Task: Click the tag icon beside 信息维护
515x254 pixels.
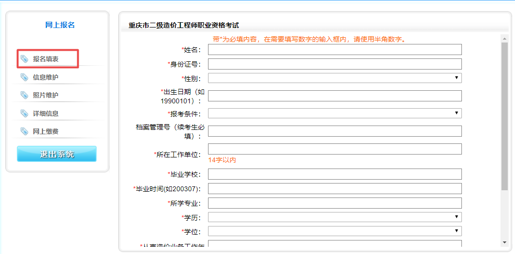Action: click(x=24, y=77)
